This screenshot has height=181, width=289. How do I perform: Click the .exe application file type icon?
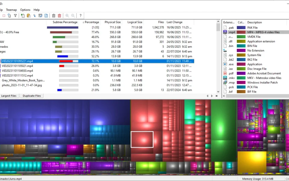click(225, 64)
